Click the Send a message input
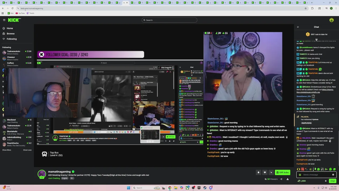This screenshot has height=191, width=339. coord(316,175)
